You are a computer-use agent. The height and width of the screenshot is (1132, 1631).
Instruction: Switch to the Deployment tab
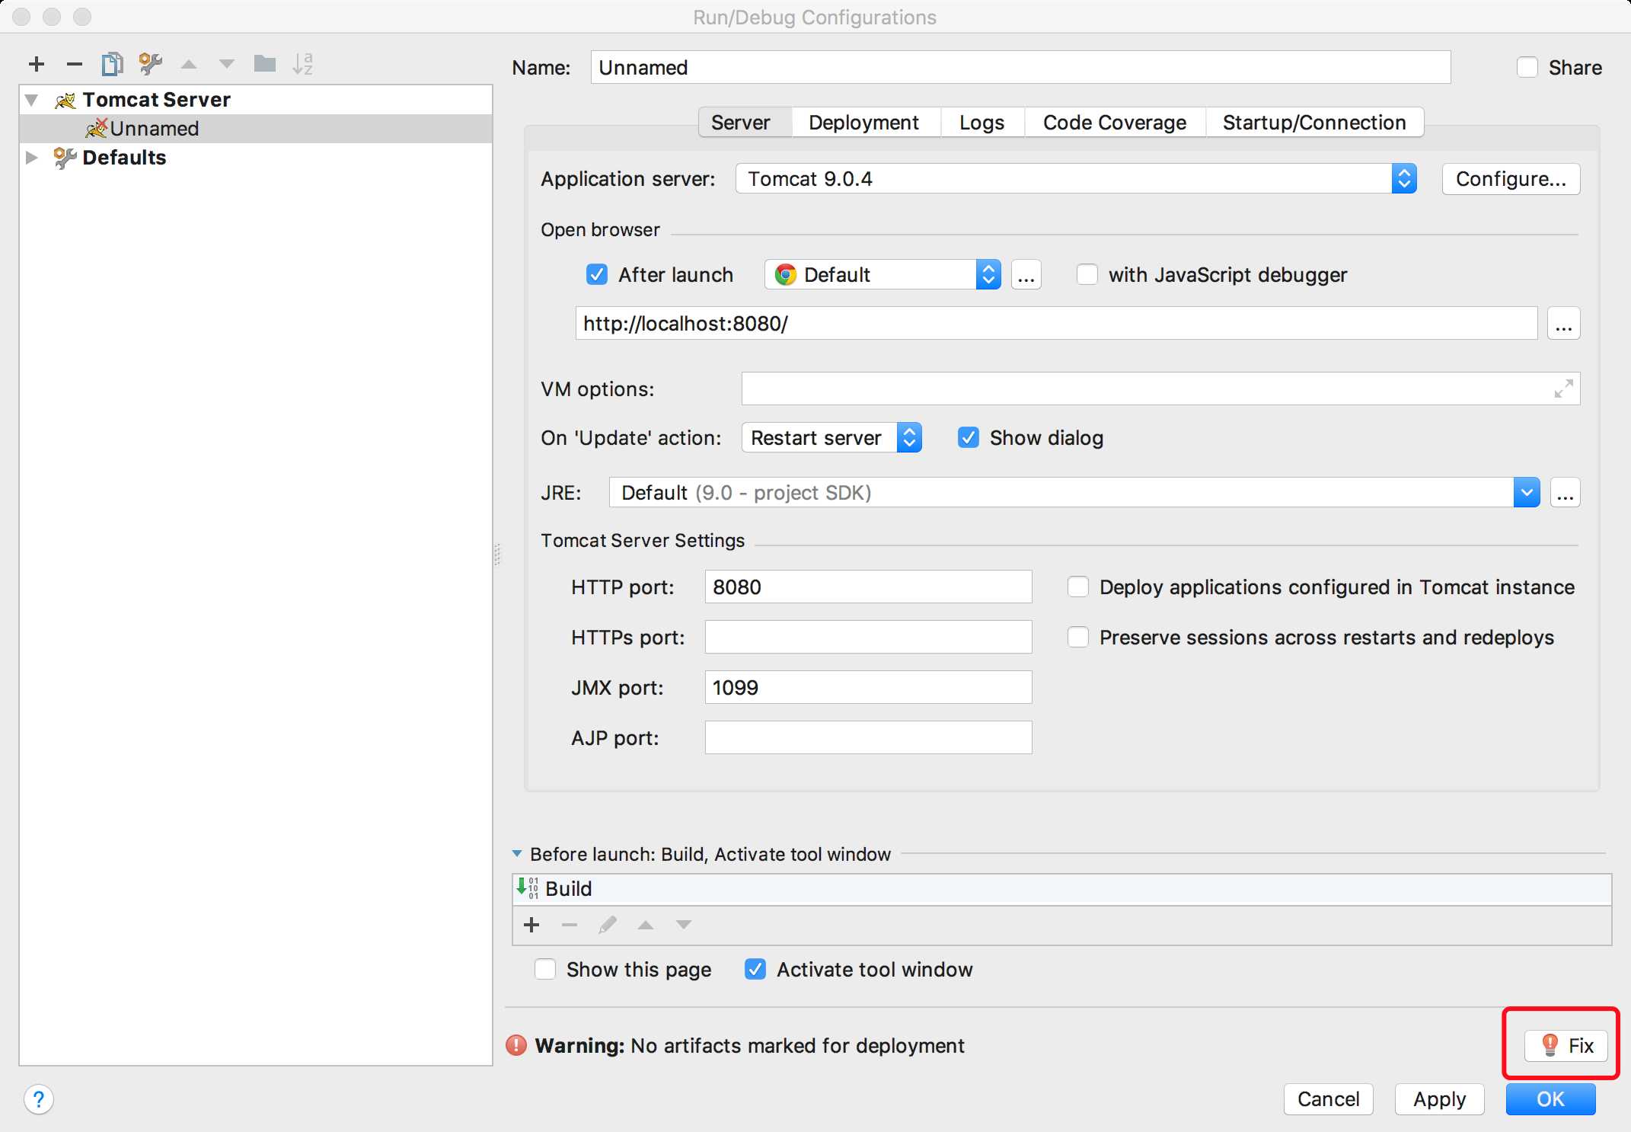[x=863, y=120]
